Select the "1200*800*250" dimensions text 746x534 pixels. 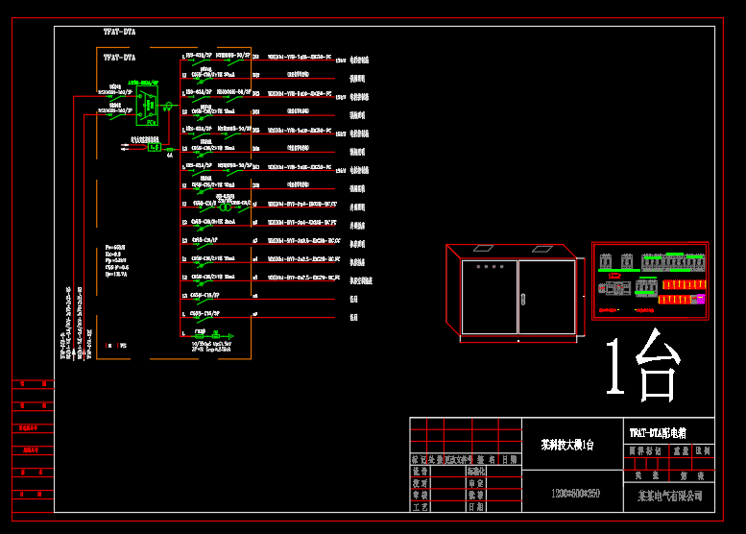coord(576,494)
